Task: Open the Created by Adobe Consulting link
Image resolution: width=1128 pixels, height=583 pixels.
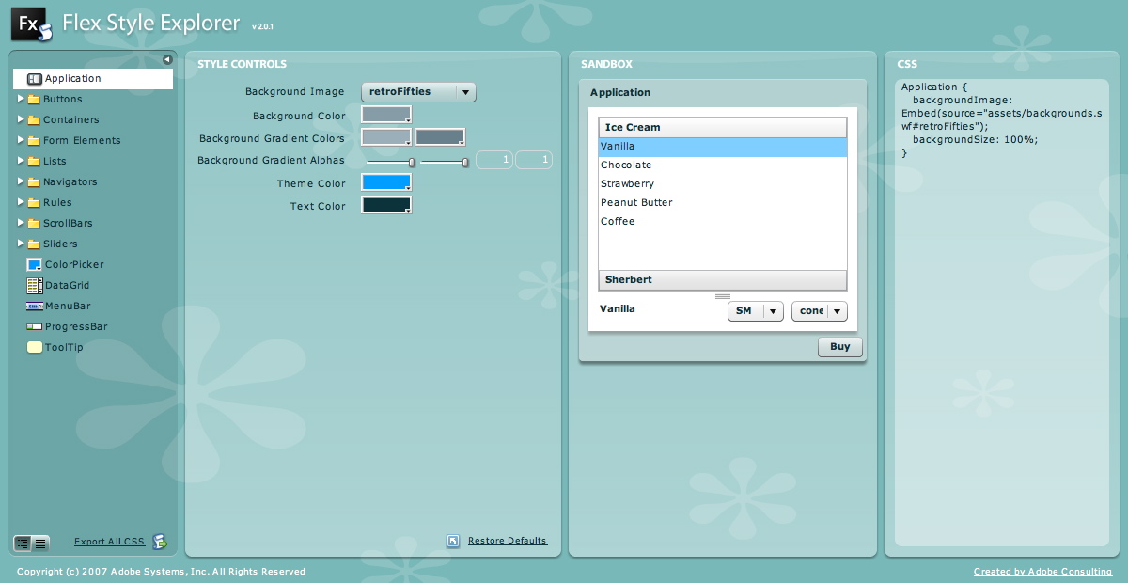Action: tap(1042, 572)
